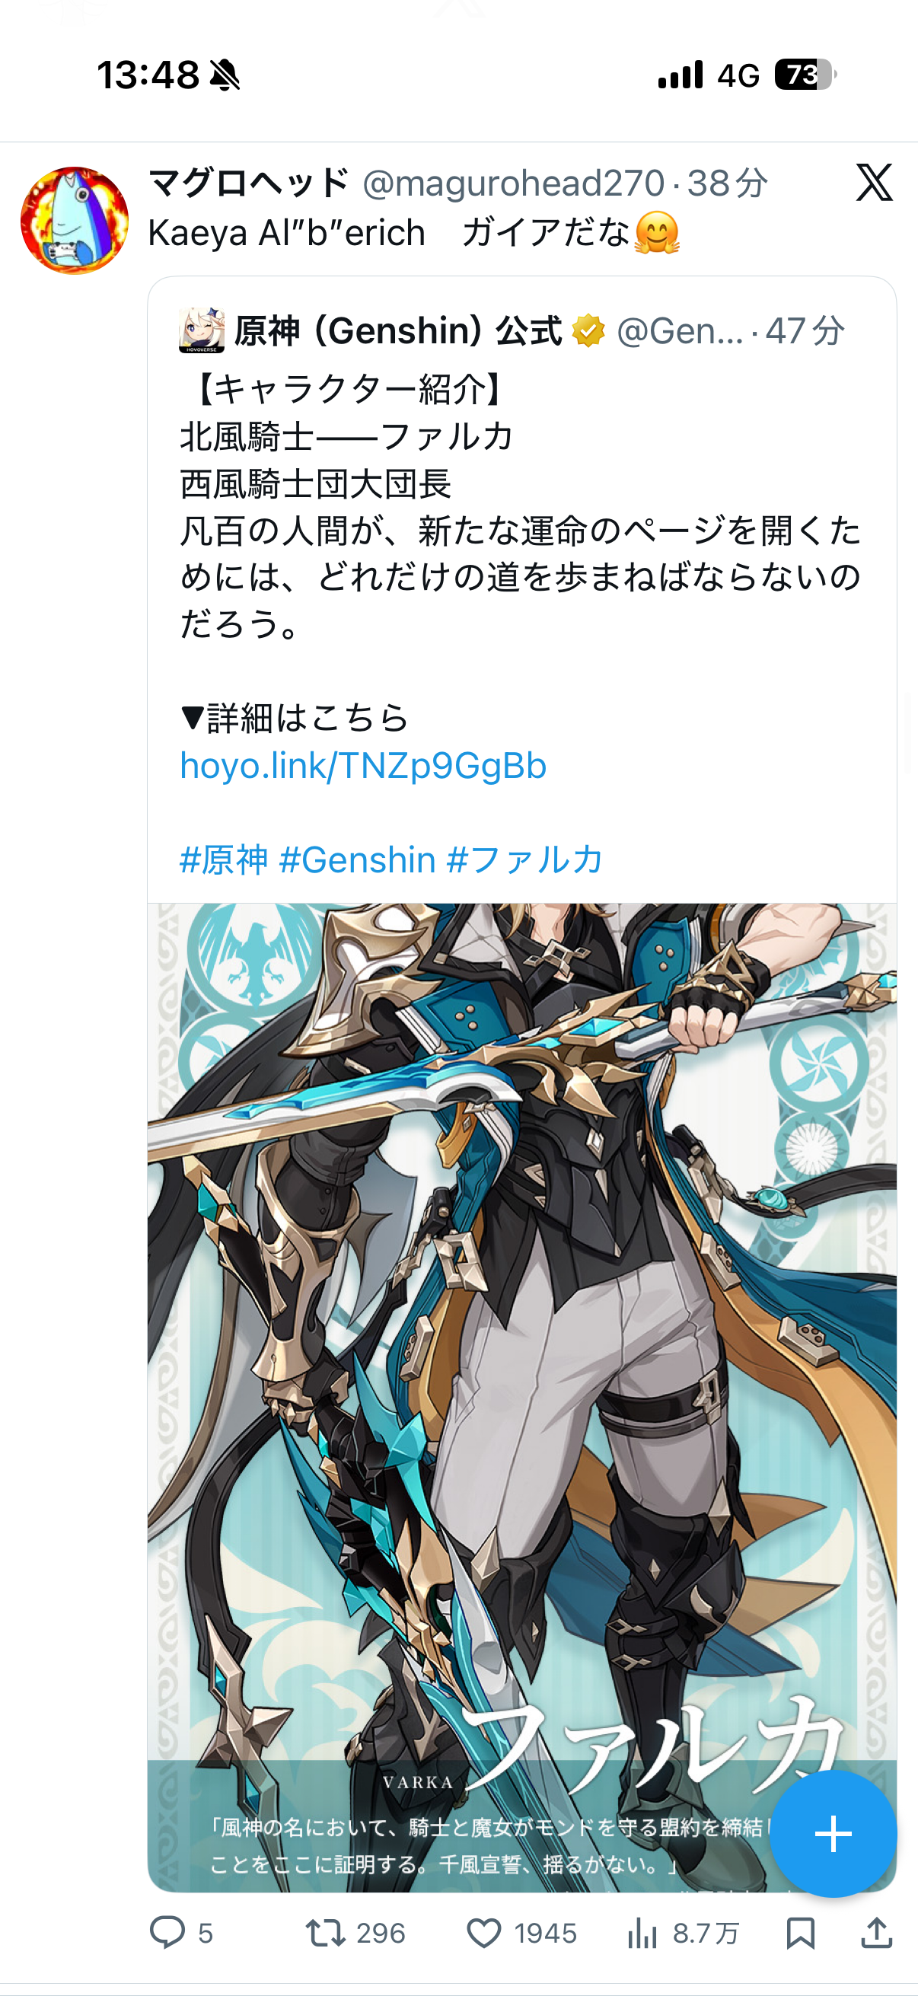This screenshot has width=918, height=1996.
Task: Open the hoyo.link/TNZp9GgBb link
Action: [363, 766]
